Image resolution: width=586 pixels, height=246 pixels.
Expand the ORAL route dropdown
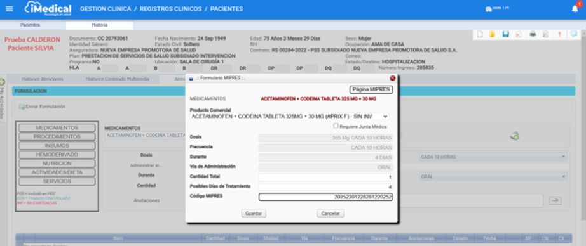(493, 176)
